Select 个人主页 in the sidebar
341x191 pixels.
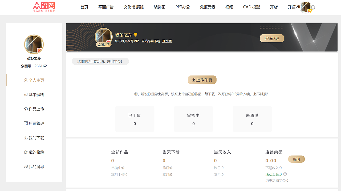[34, 80]
